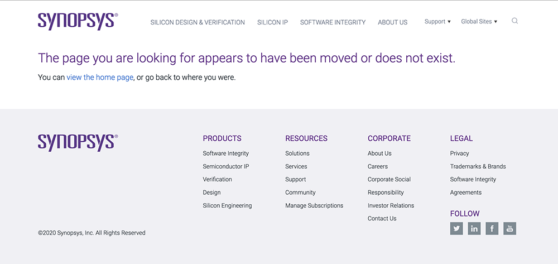
Task: Expand the Global Sites dropdown
Action: coord(479,22)
